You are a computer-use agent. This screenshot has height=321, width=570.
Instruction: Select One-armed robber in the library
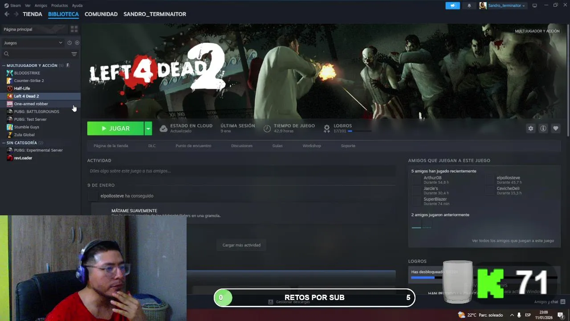(x=31, y=104)
